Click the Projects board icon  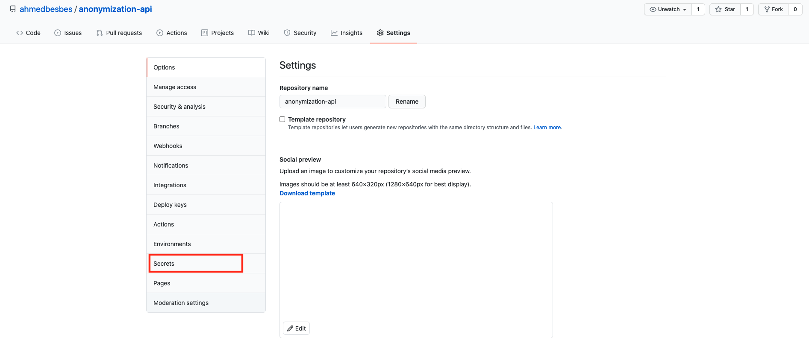[205, 33]
